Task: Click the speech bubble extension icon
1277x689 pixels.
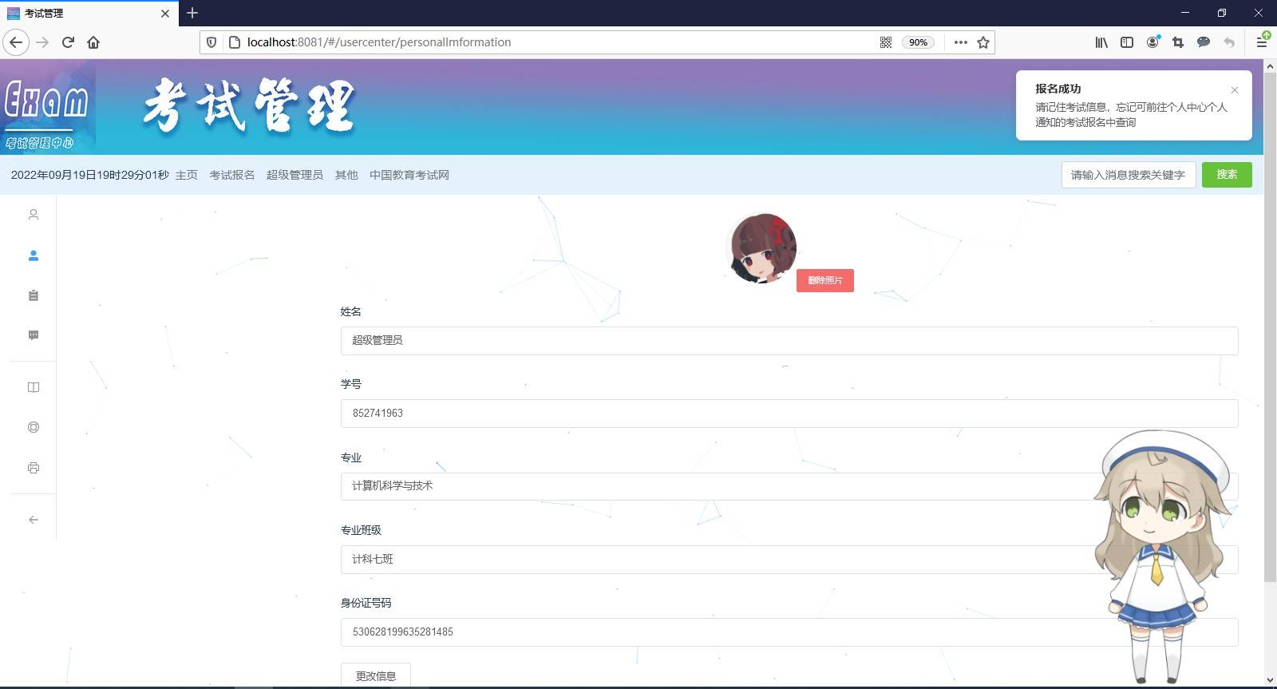Action: (x=1204, y=42)
